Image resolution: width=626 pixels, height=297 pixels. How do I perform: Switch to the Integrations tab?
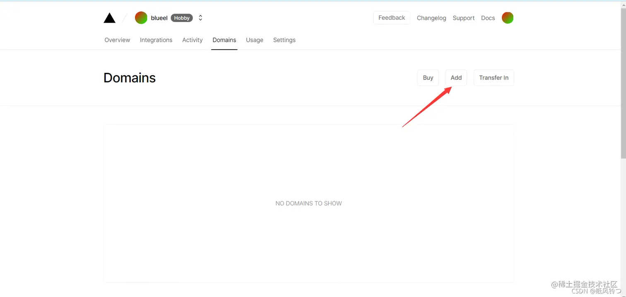pos(156,40)
